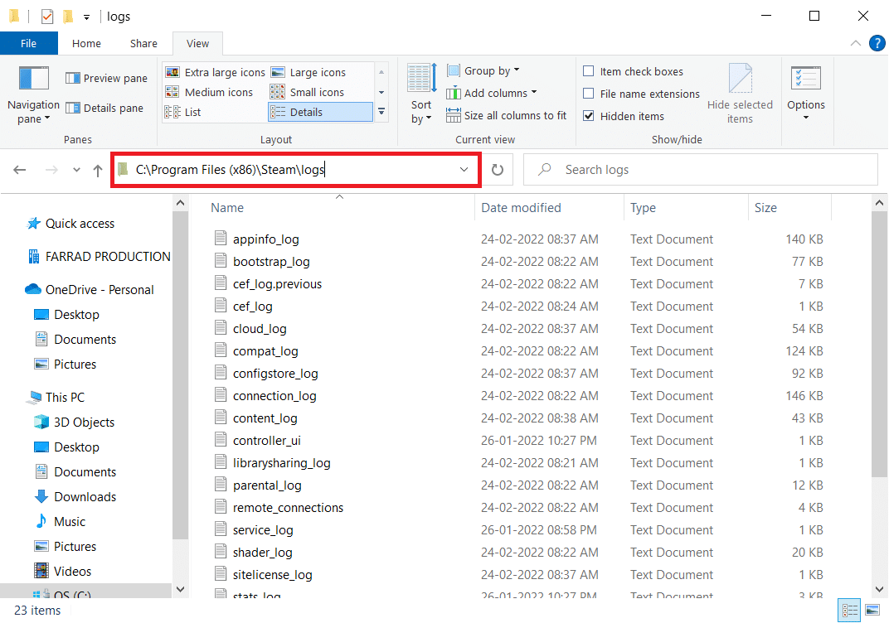Sort by Size column header
The image size is (889, 623).
(789, 208)
